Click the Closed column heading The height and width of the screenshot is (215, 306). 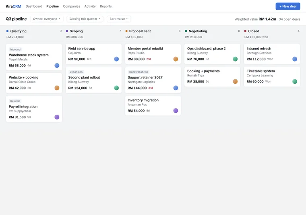pyautogui.click(x=254, y=31)
